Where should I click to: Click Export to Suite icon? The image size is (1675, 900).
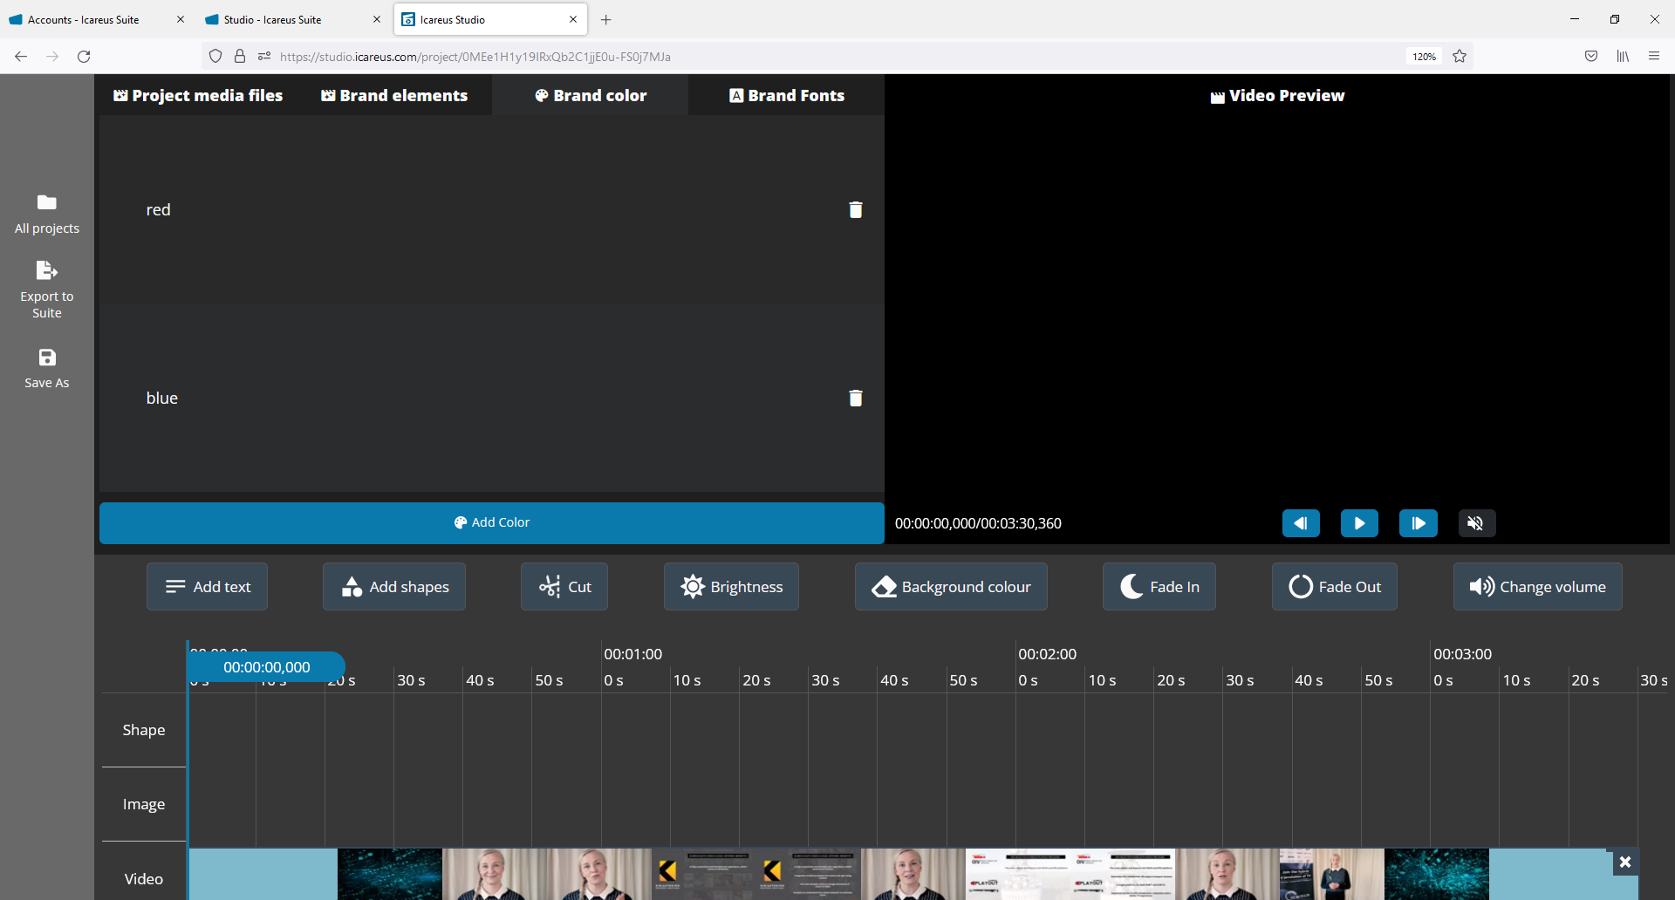click(x=47, y=271)
